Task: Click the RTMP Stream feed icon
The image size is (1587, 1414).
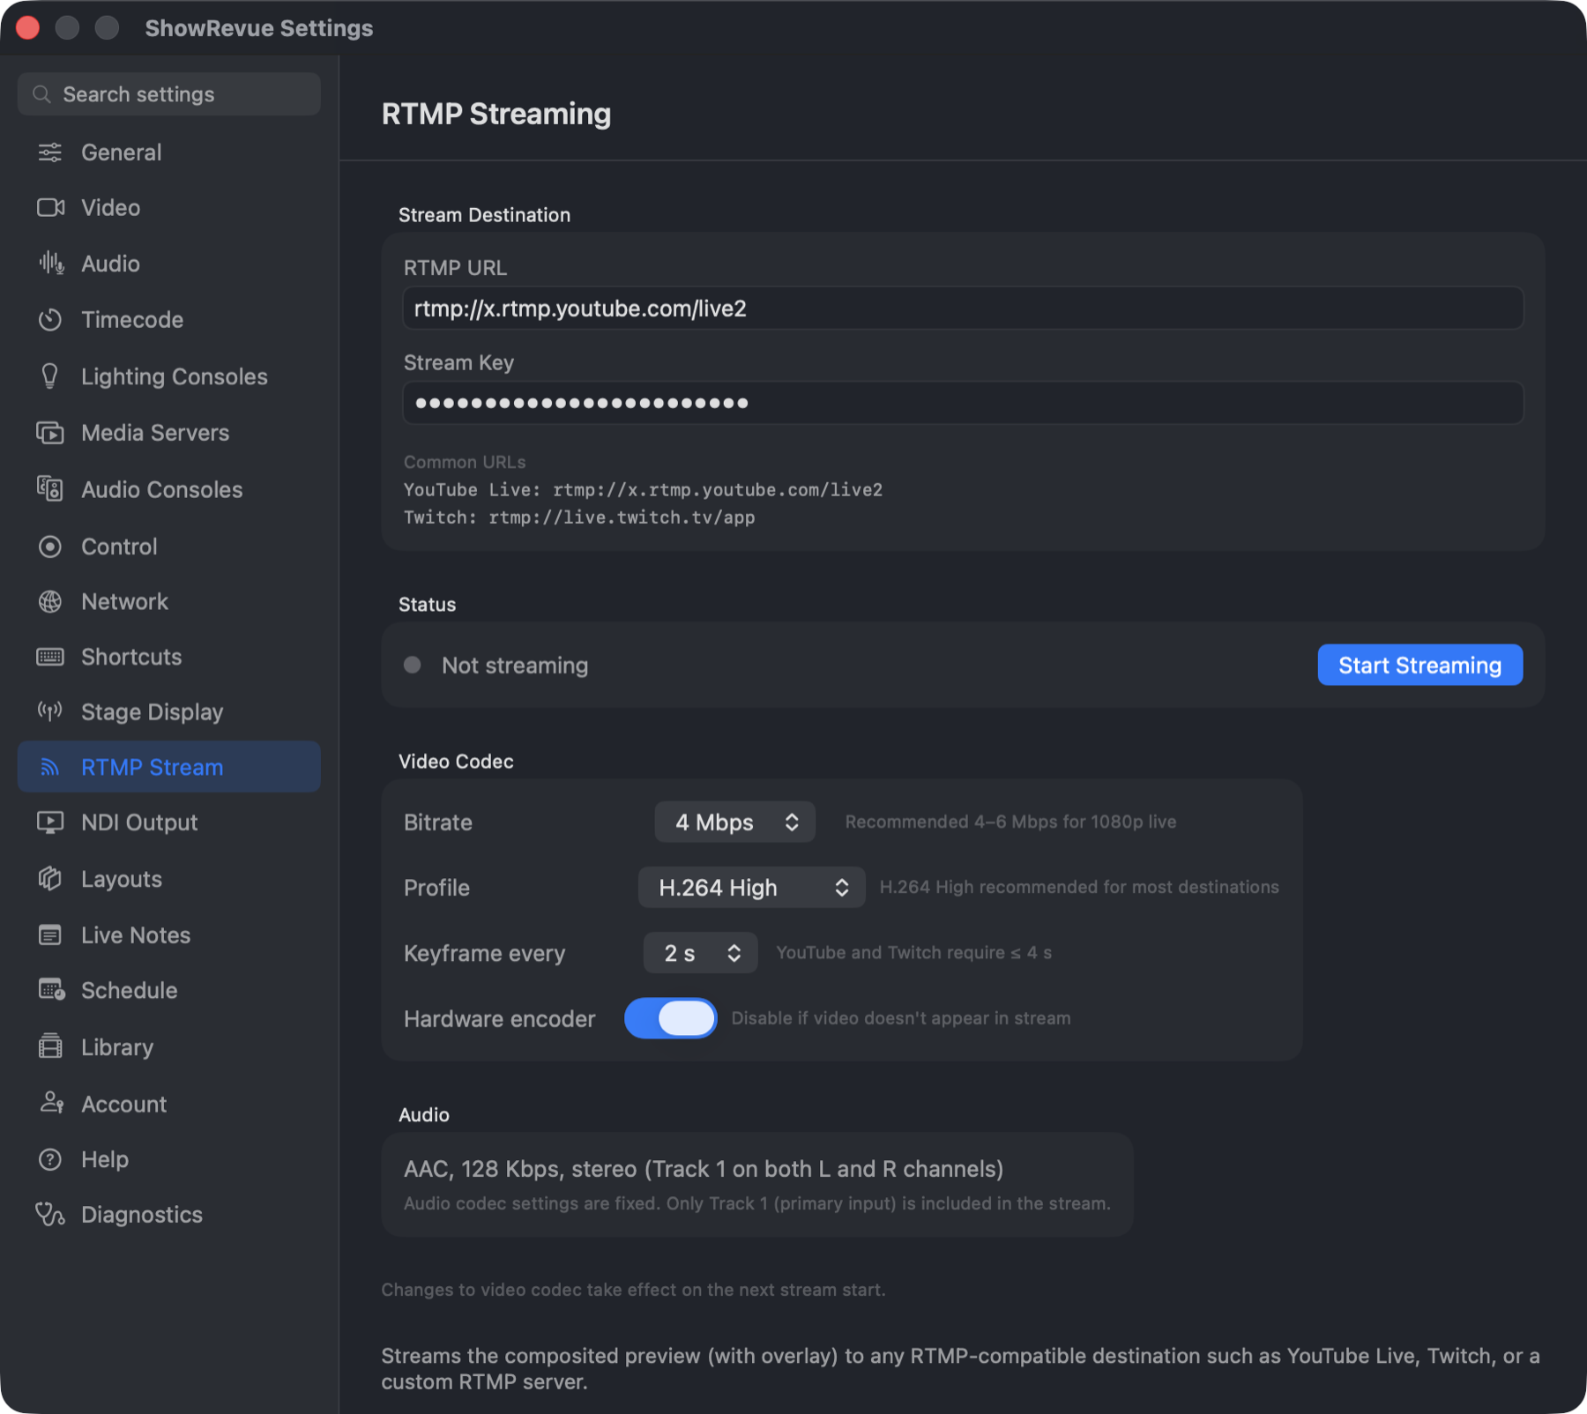Action: tap(50, 767)
